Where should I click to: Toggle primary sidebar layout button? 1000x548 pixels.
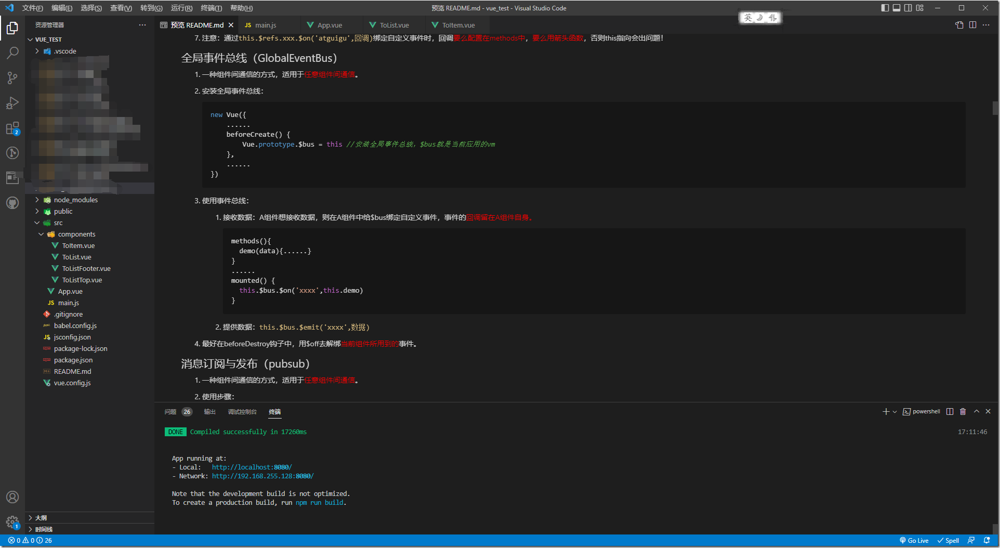885,8
